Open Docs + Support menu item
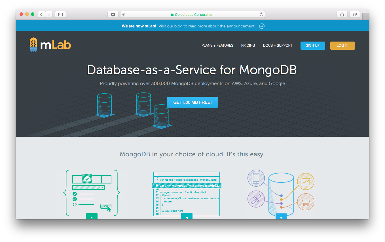Image resolution: width=385 pixels, height=242 pixels. 278,46
